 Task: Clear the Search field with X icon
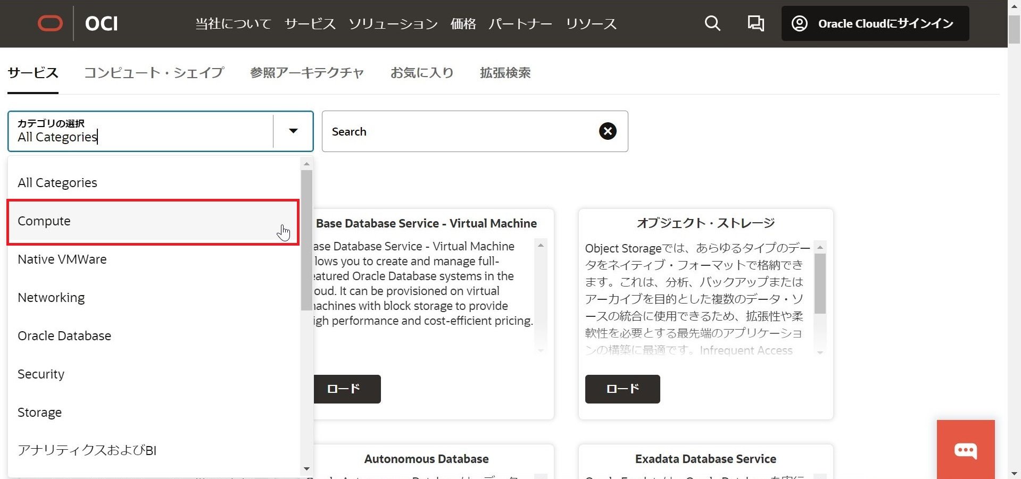(x=608, y=131)
